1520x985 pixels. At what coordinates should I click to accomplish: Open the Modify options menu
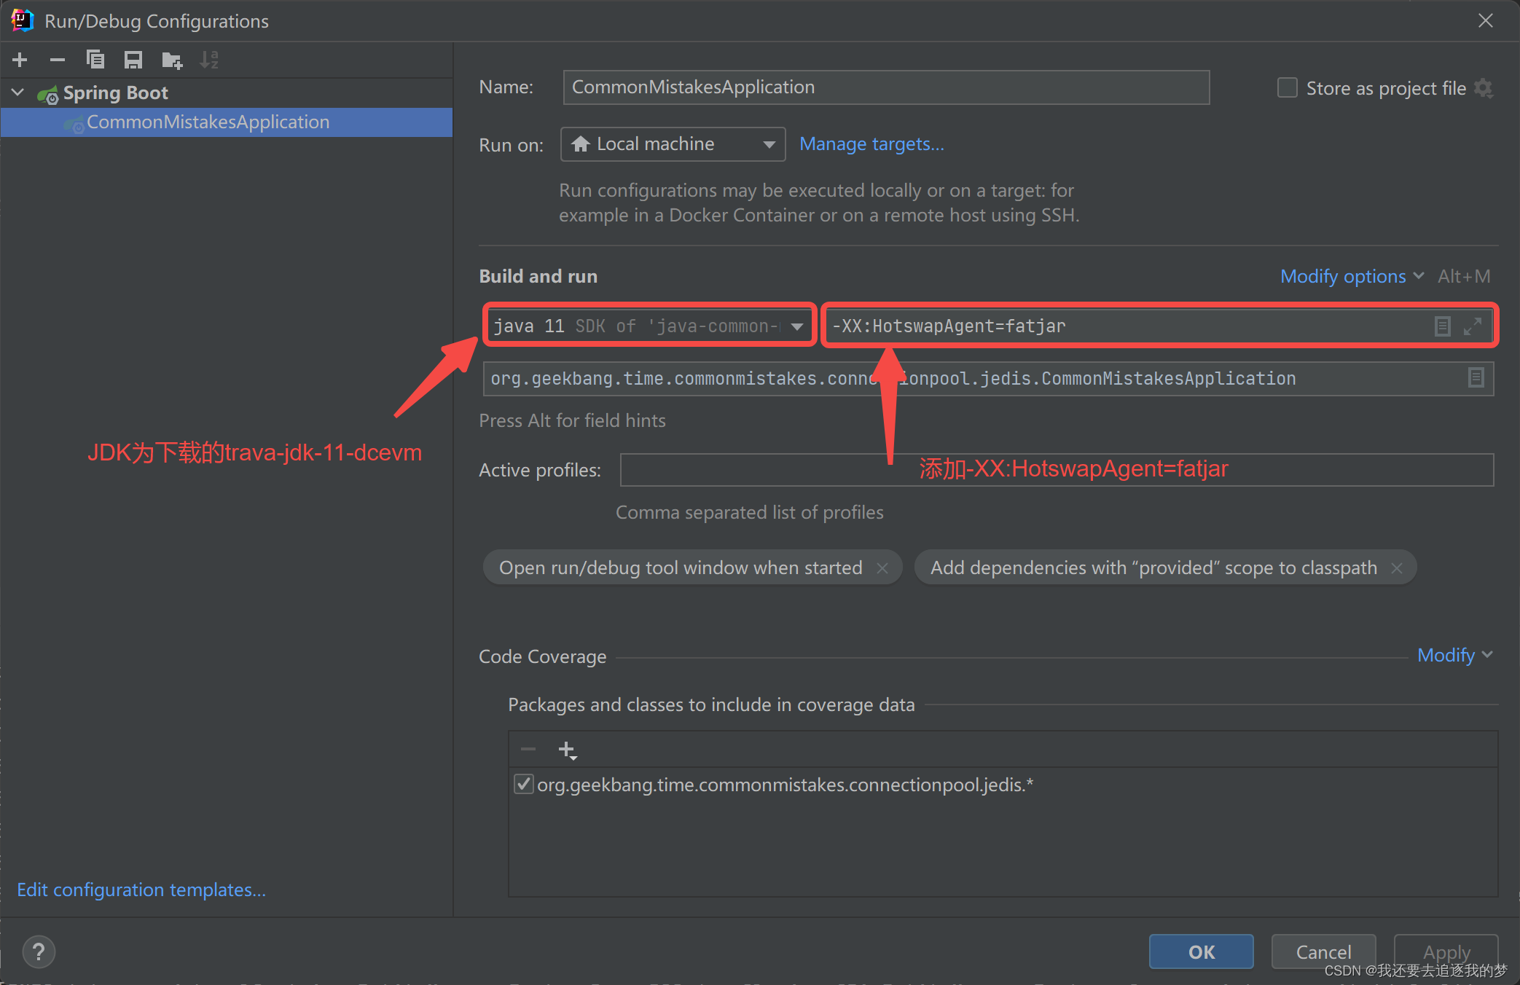pyautogui.click(x=1350, y=276)
